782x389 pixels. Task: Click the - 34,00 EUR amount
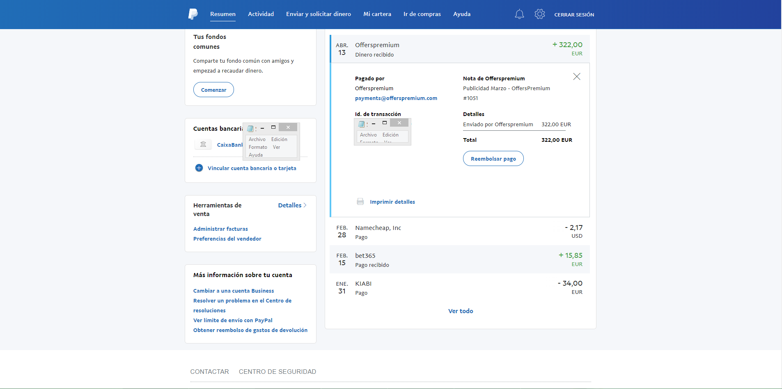click(x=570, y=287)
